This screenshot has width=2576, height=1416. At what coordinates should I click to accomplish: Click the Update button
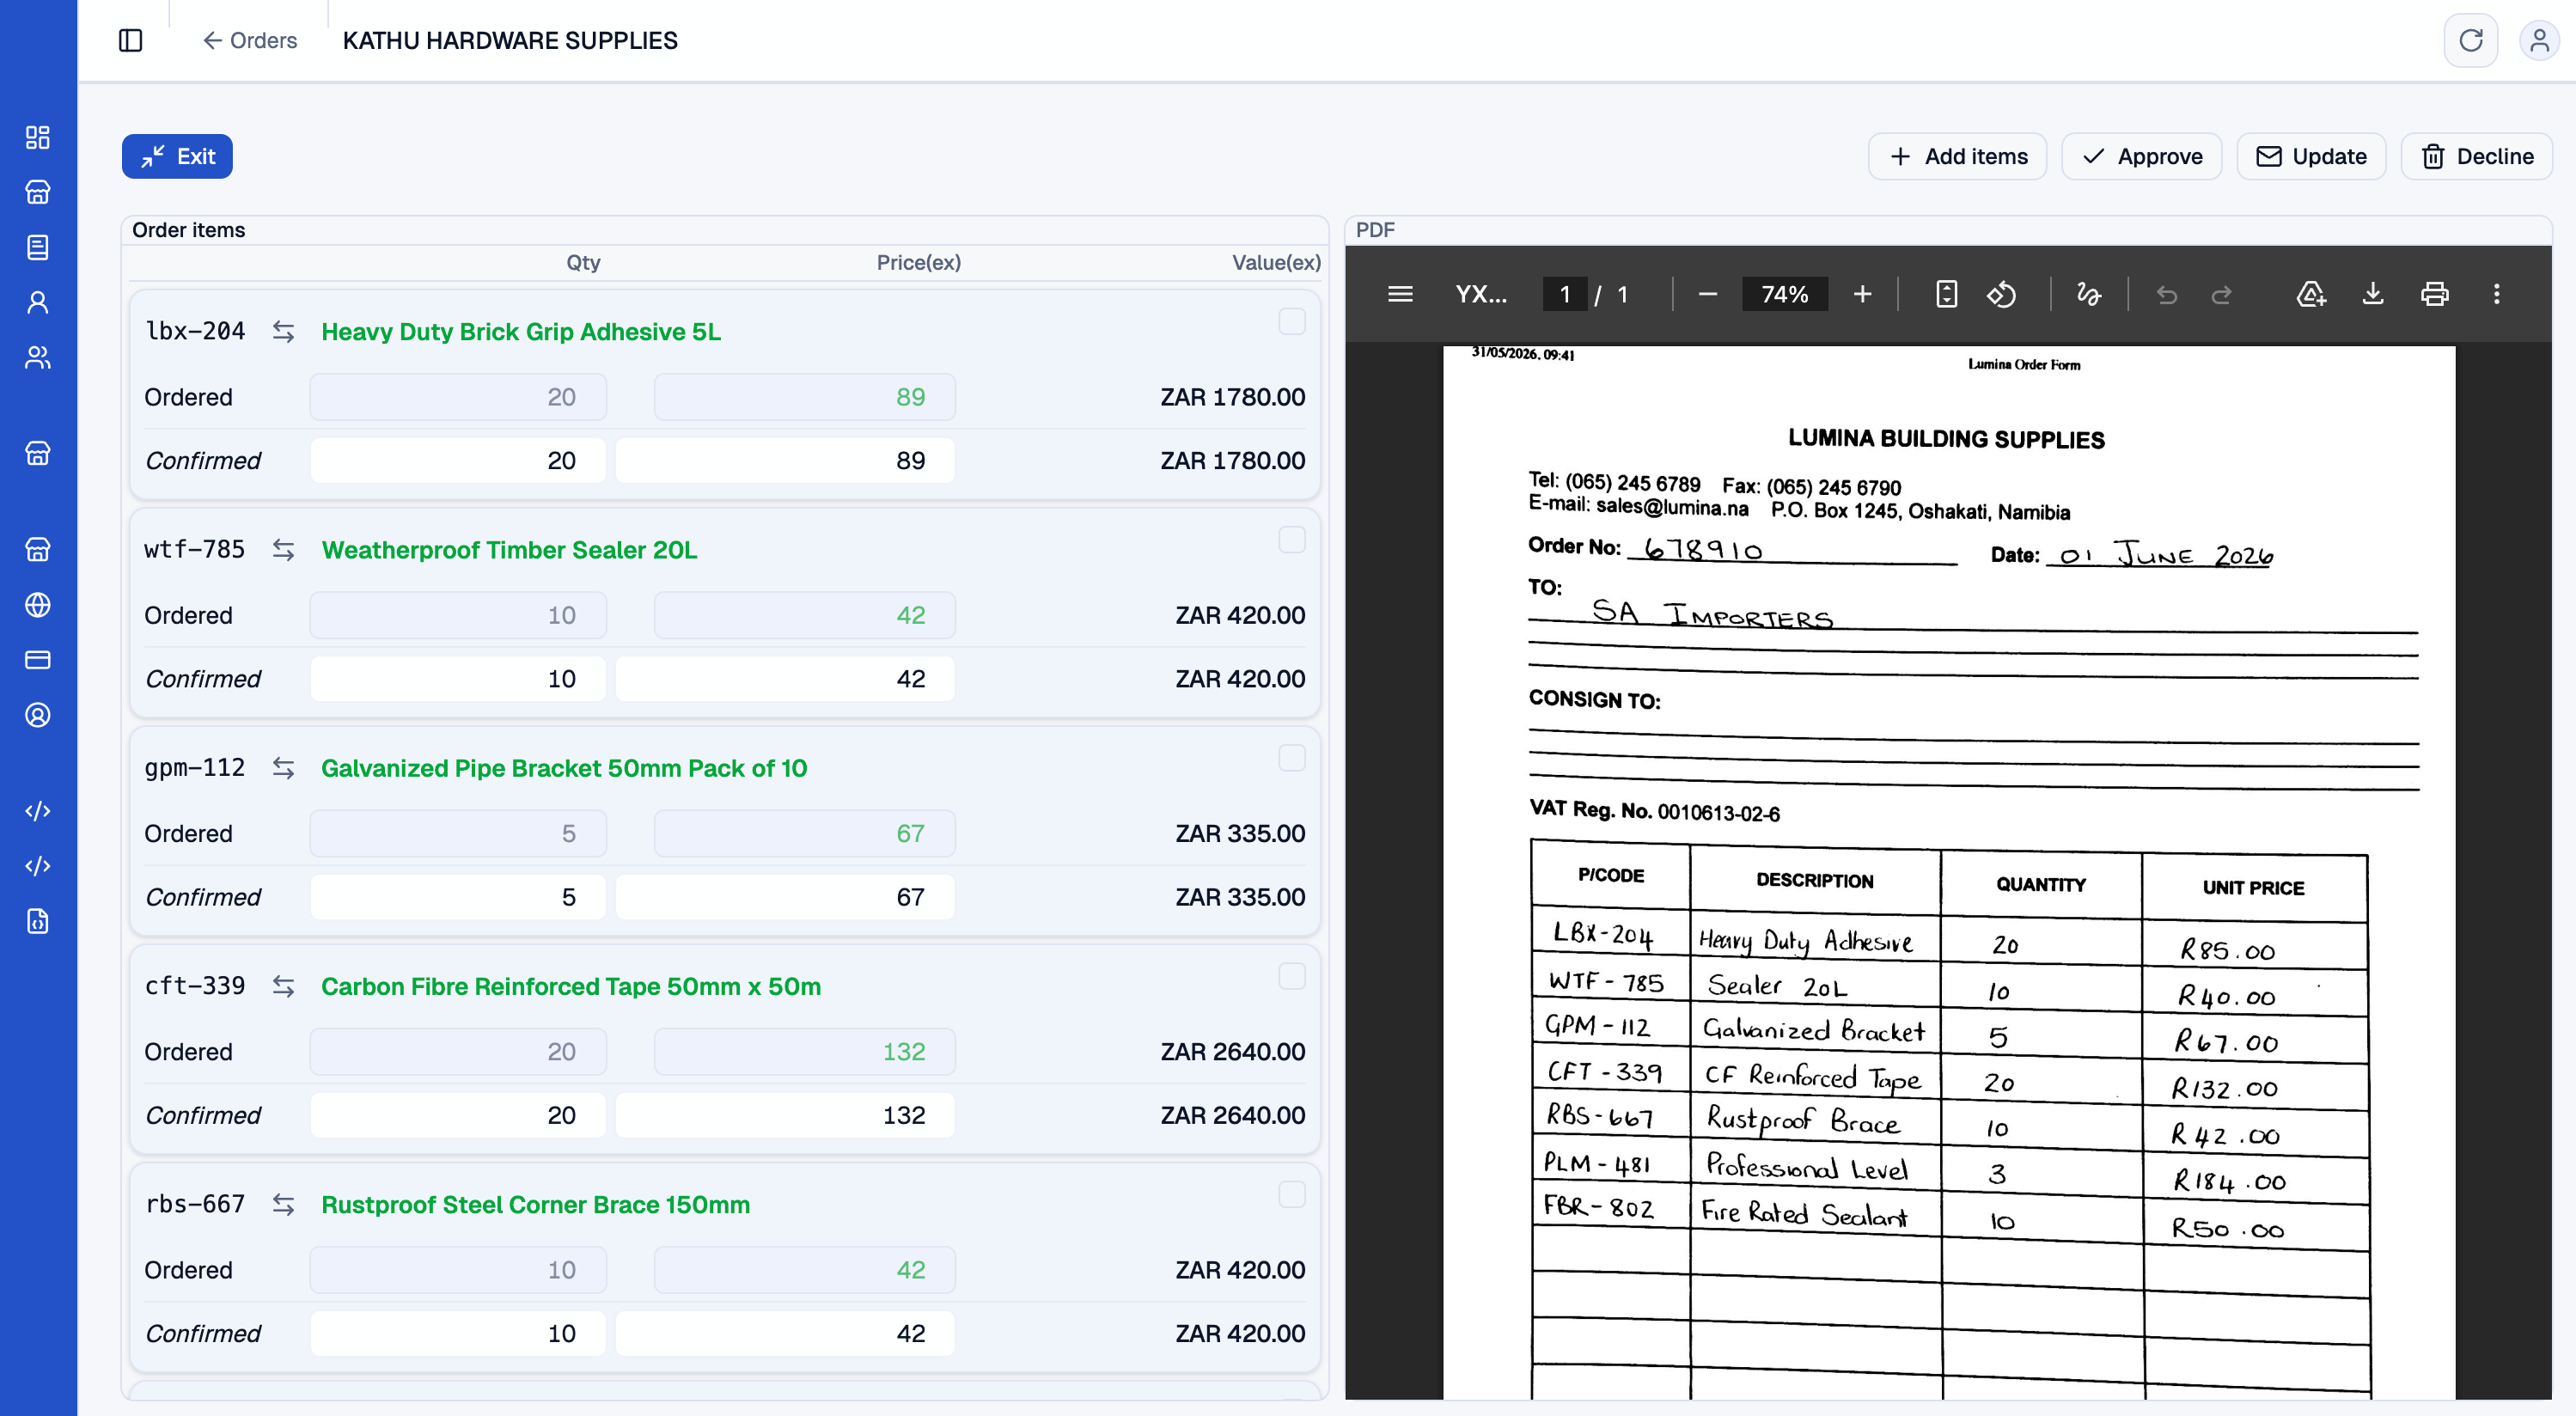tap(2311, 156)
